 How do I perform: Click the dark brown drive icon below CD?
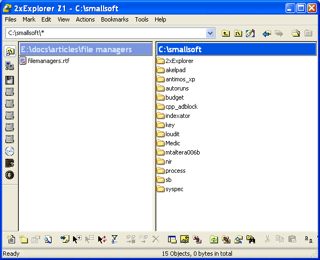10,163
